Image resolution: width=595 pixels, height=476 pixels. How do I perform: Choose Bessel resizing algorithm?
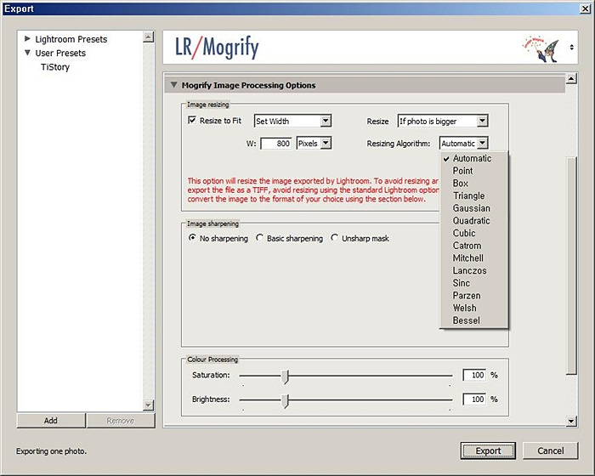pyautogui.click(x=473, y=320)
